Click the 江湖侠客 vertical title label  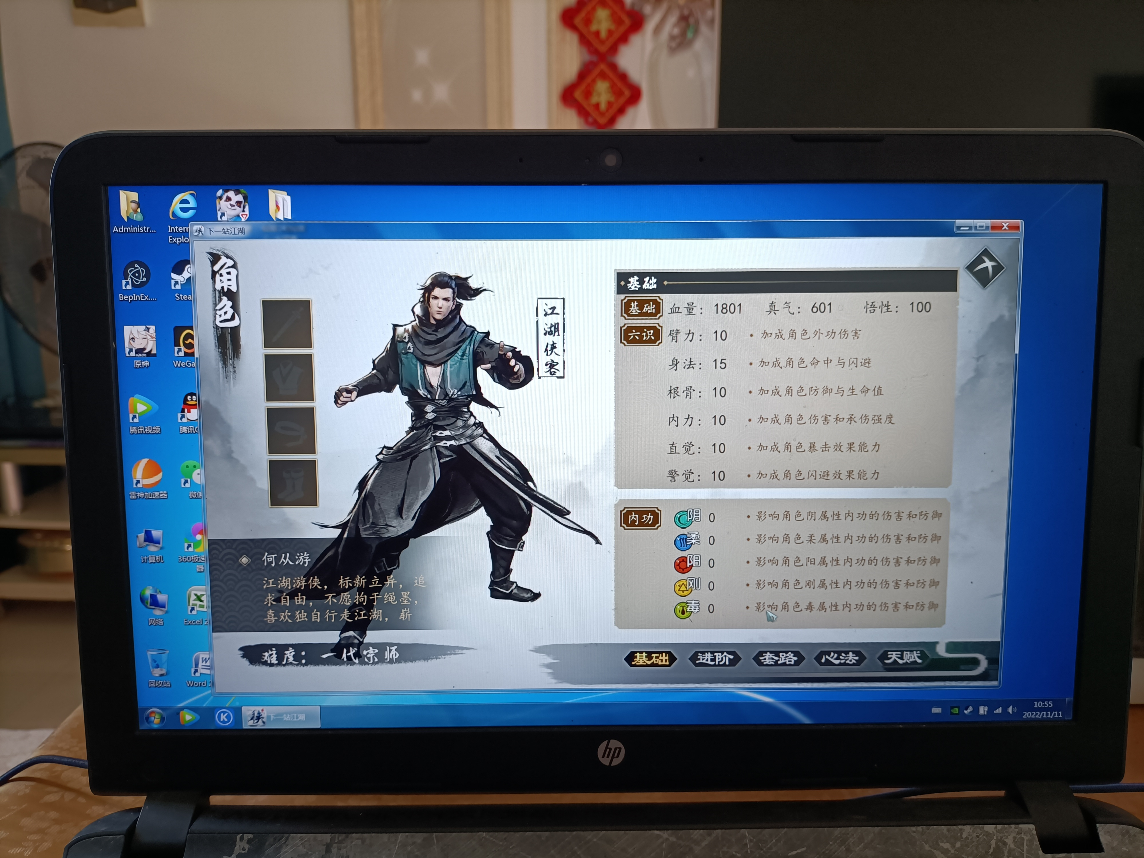[x=551, y=338]
